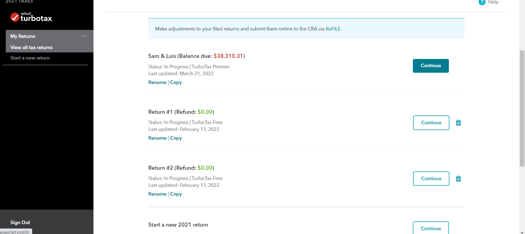Viewport: 525px width, 234px height.
Task: Rename Return #1
Action: coord(157,138)
